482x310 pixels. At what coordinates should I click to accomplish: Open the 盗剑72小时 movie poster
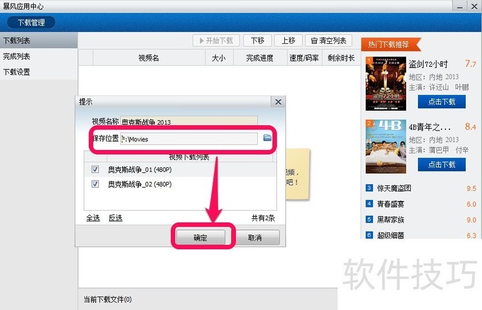tap(385, 84)
